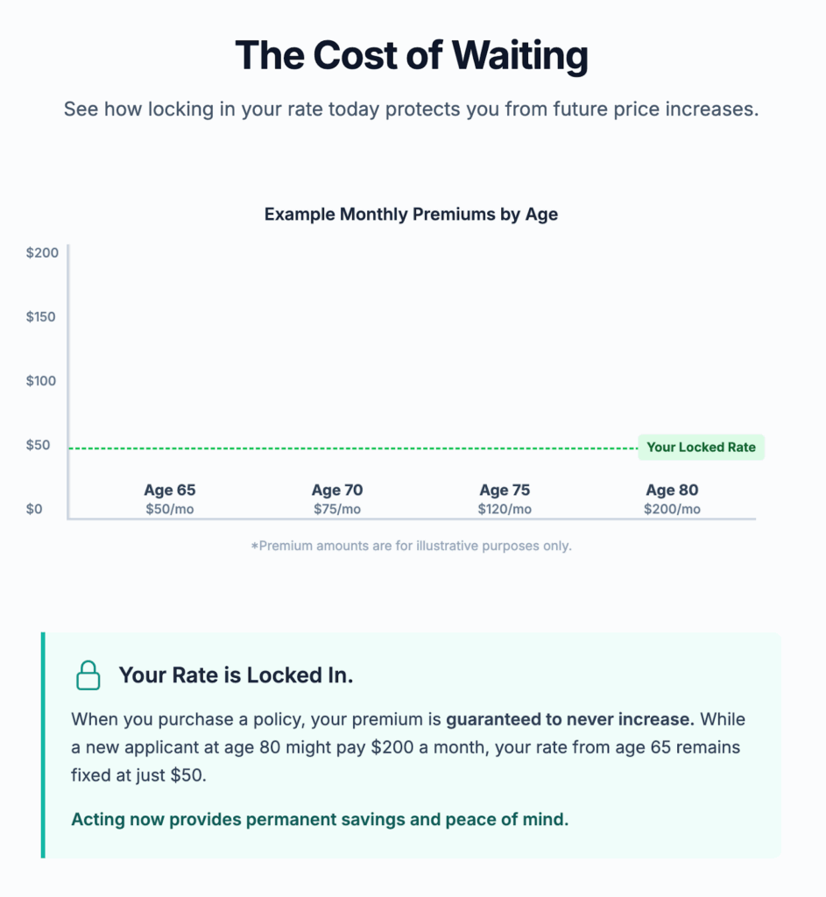The width and height of the screenshot is (826, 897).
Task: Click the $75/mo premium under Age 70
Action: (x=337, y=509)
